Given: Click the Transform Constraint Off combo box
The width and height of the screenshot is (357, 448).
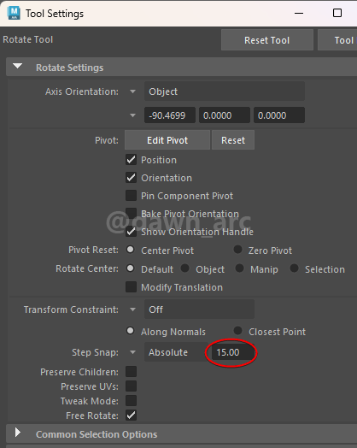Looking at the screenshot, I should coord(199,309).
